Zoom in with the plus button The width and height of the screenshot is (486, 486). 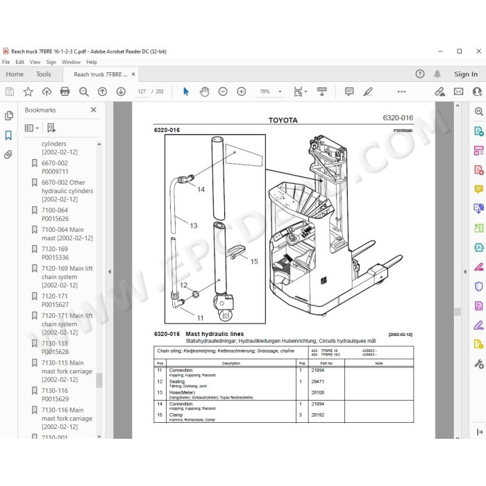(242, 92)
